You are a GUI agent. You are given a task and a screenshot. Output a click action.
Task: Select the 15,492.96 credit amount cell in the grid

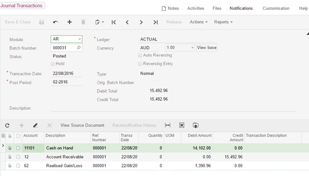pos(229,157)
